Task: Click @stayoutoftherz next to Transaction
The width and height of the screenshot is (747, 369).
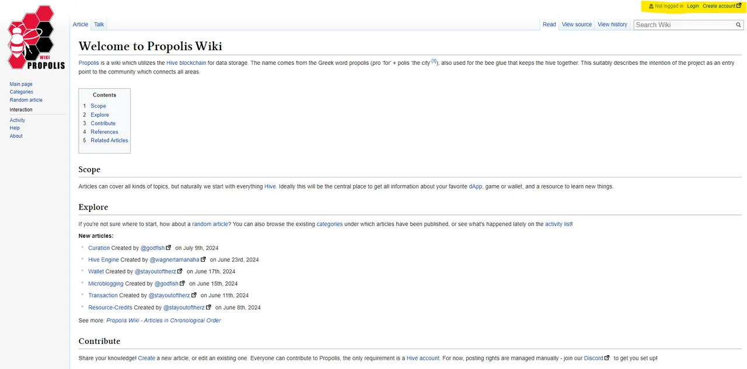Action: coord(169,295)
